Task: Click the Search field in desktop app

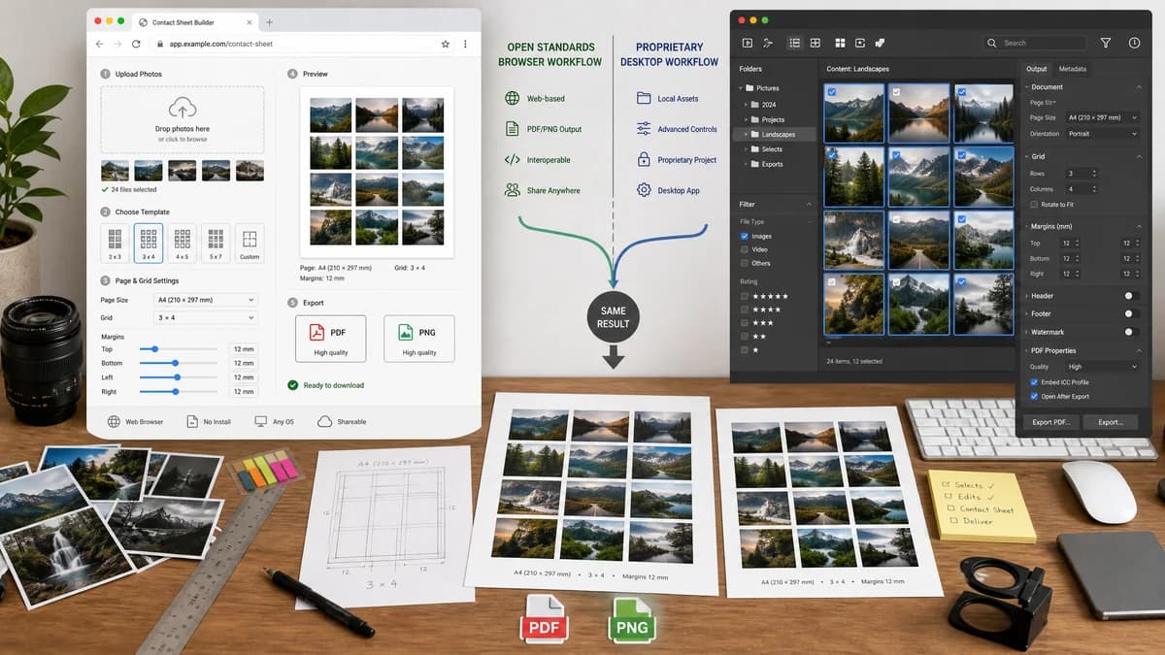Action: [x=1034, y=43]
